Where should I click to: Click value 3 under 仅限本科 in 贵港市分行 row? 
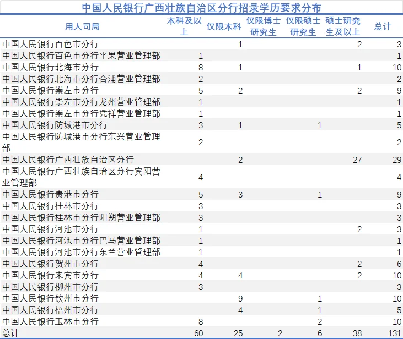point(240,194)
